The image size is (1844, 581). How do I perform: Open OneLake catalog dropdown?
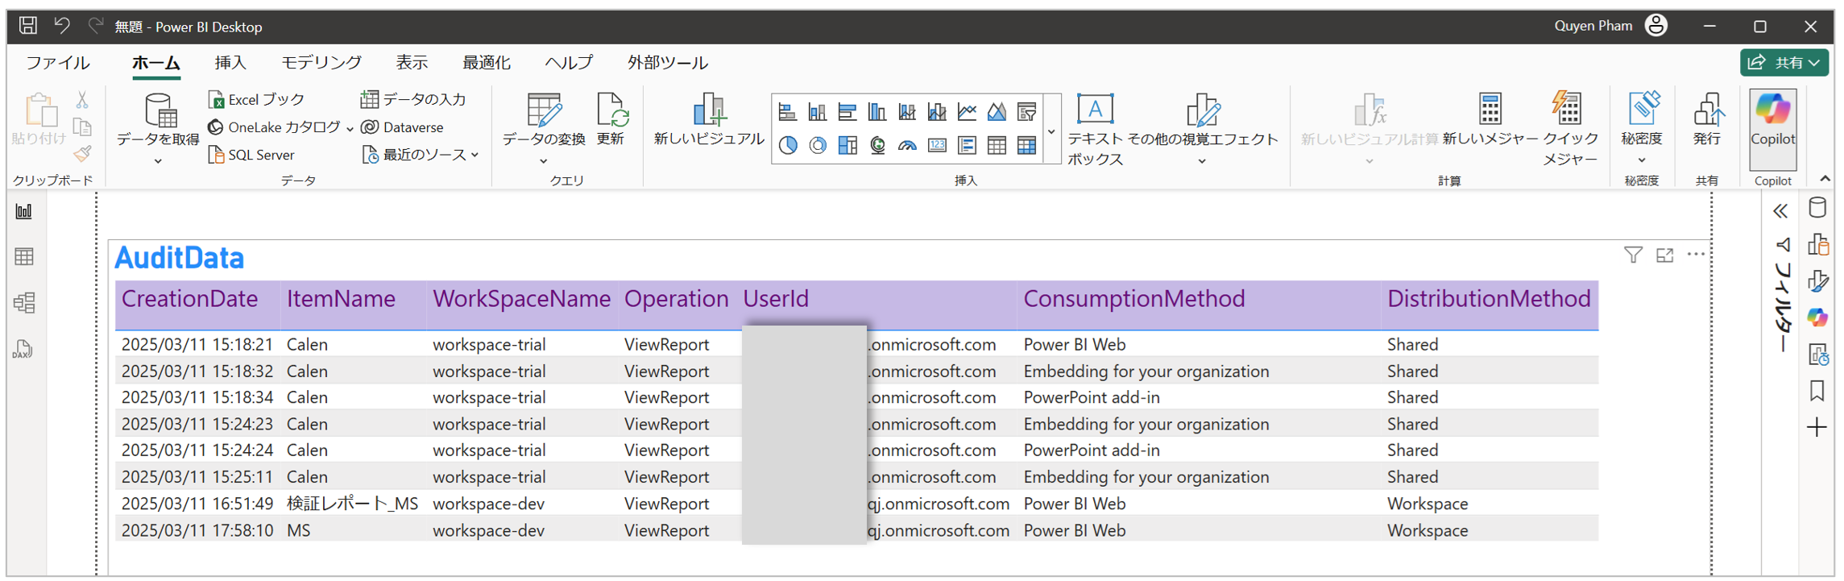pos(281,127)
